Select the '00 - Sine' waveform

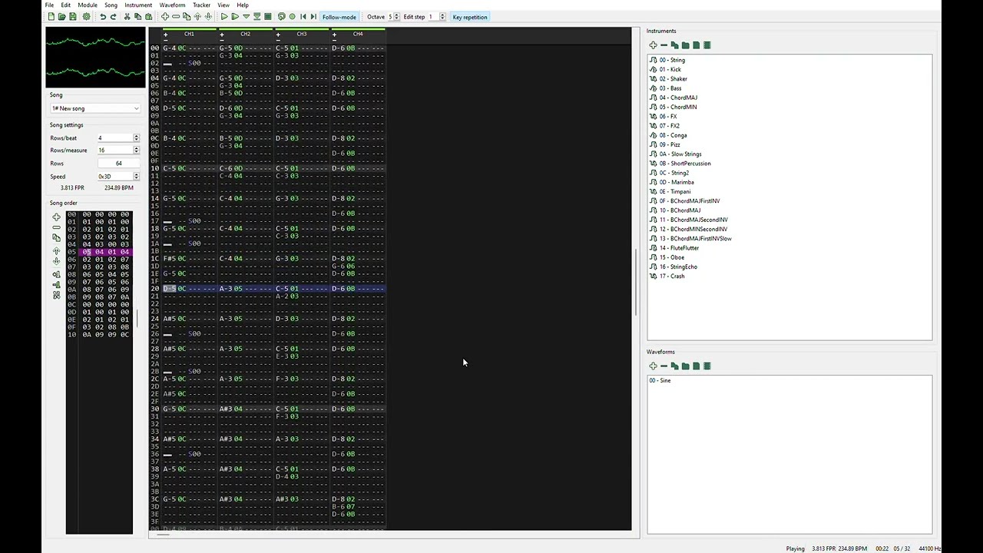[660, 380]
